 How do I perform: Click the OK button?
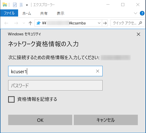click(40, 120)
